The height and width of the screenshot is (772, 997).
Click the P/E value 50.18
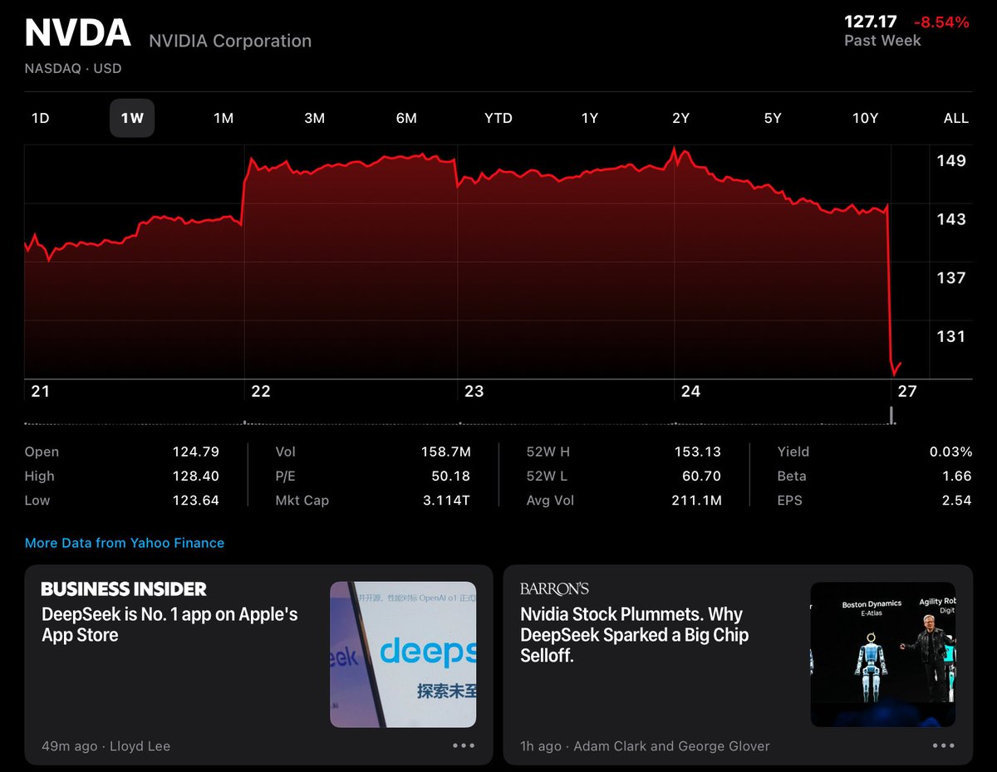click(x=451, y=476)
